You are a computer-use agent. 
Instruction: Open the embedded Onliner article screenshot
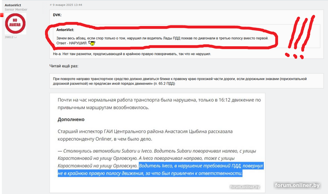point(157,143)
